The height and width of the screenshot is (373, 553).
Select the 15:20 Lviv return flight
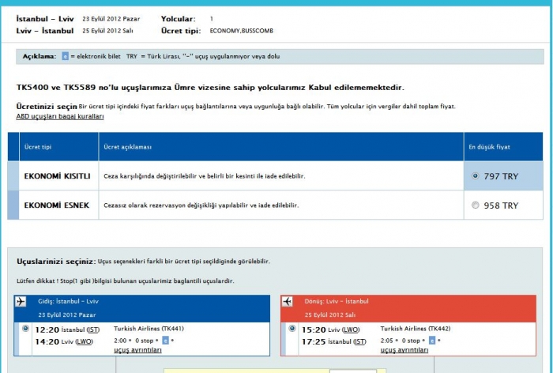click(292, 328)
